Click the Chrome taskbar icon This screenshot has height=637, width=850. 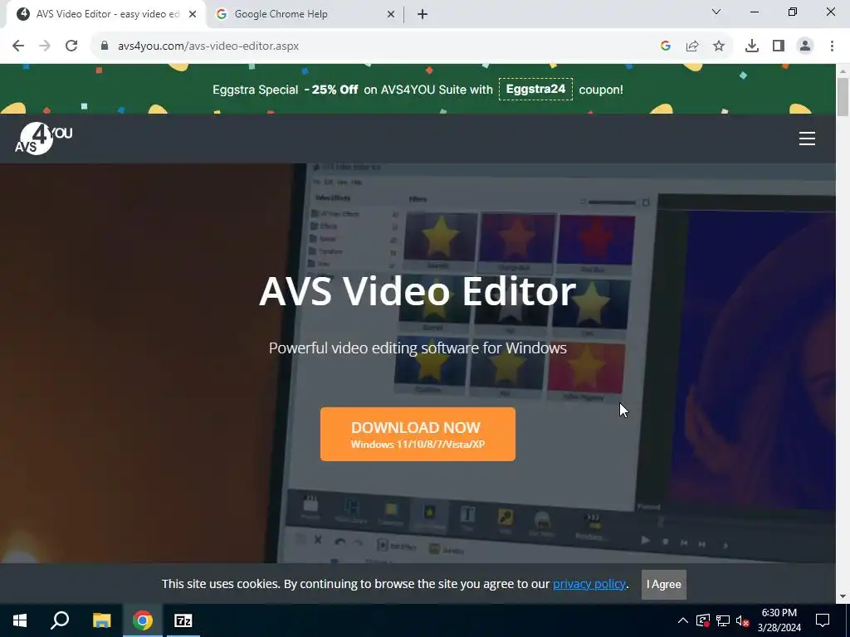[x=143, y=620]
